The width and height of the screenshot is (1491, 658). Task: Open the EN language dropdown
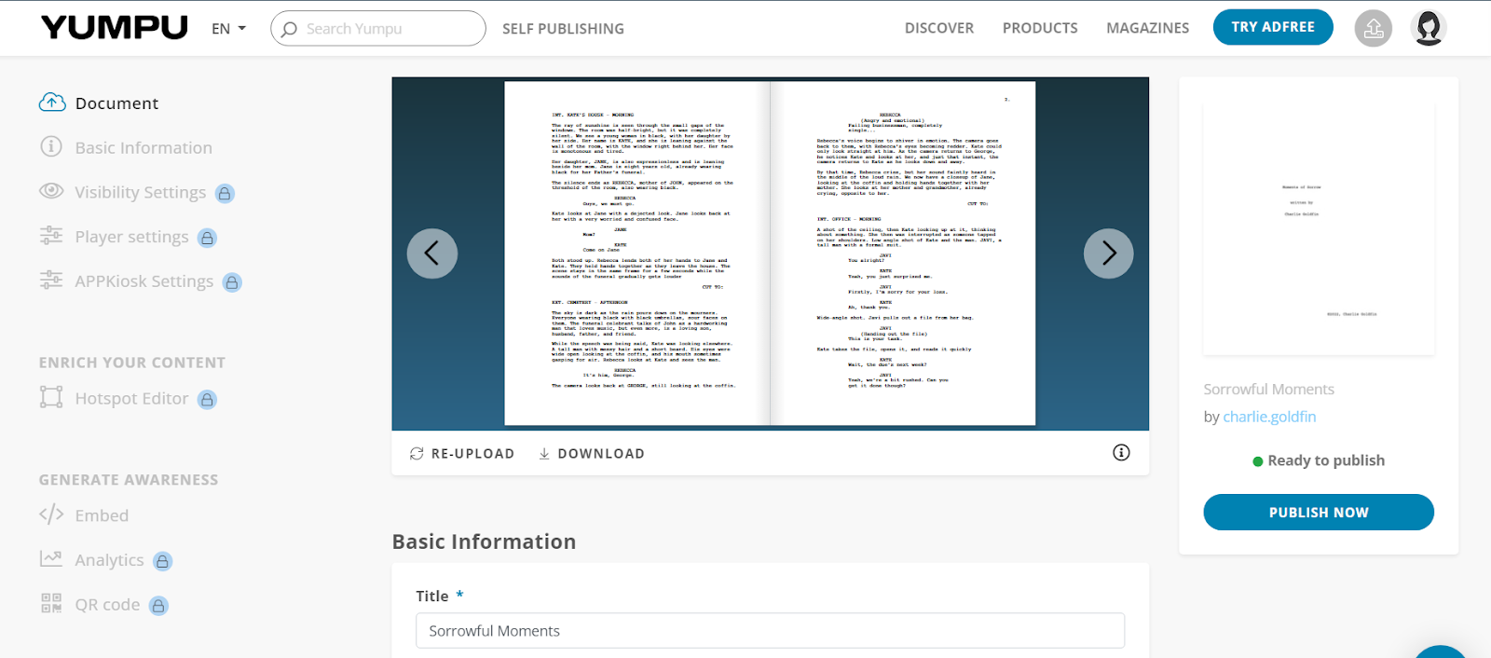point(228,29)
